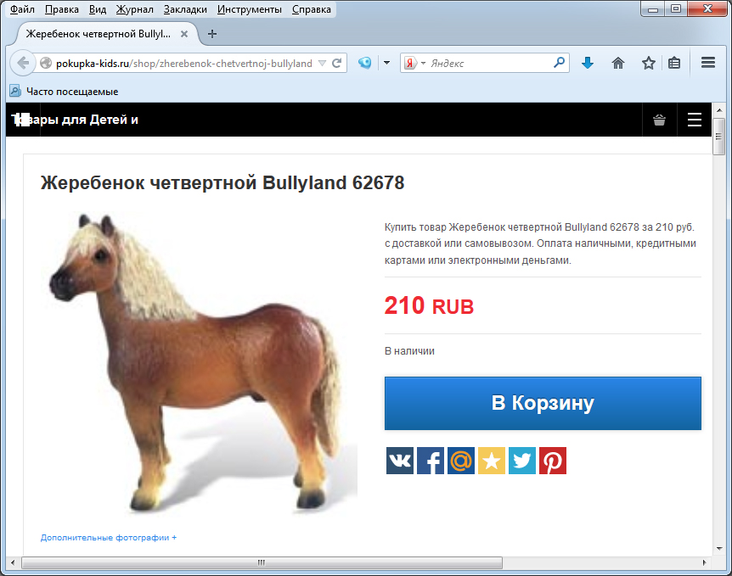Click the horizontal scrollbar thumb
Screen dimensions: 732x576
(262, 562)
